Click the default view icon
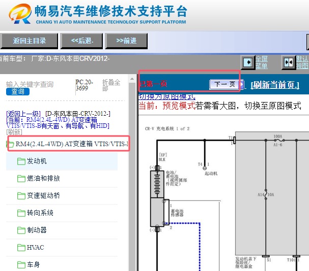 (289, 63)
